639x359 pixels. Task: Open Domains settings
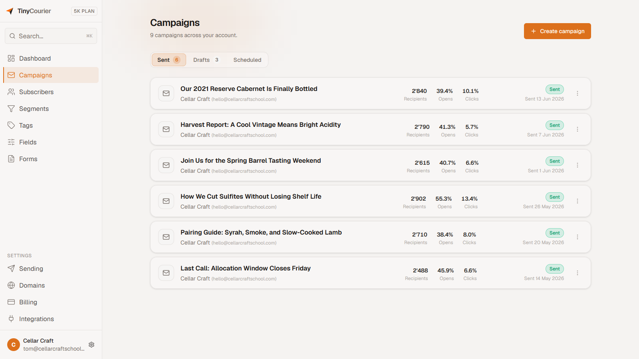(51, 285)
